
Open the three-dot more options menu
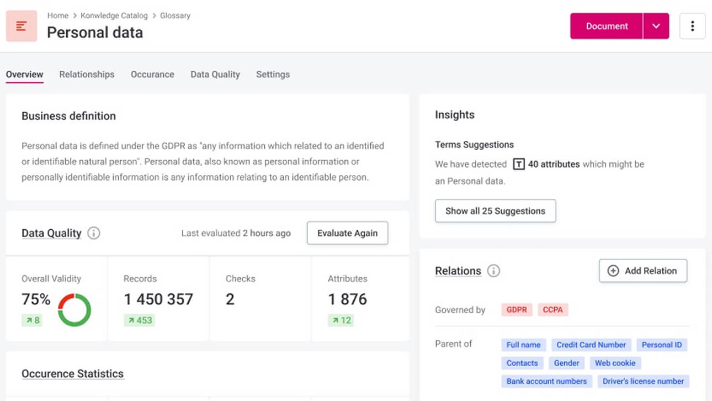click(692, 26)
